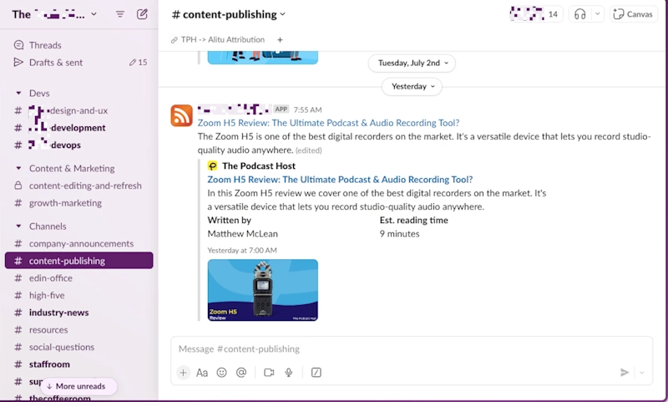Click author name Matthew McLean
Screen dimensions: 668x402
click(x=242, y=234)
